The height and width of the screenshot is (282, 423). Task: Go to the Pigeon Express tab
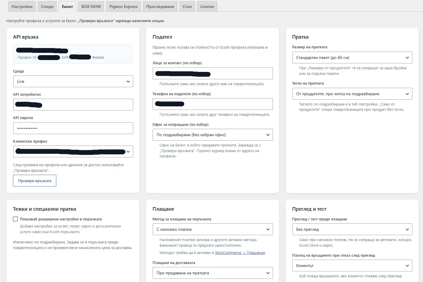coord(124,6)
